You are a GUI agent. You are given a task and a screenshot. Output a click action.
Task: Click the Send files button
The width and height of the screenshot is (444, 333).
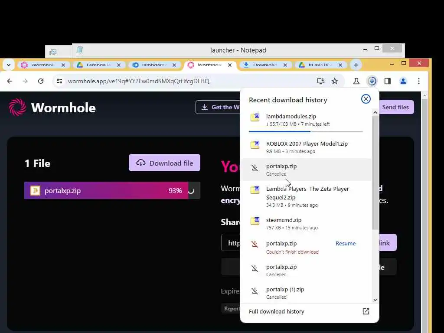pyautogui.click(x=395, y=107)
